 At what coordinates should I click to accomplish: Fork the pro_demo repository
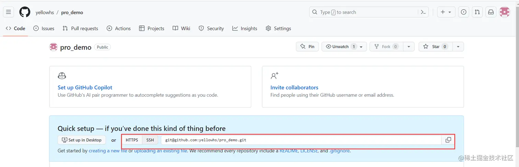(x=386, y=47)
